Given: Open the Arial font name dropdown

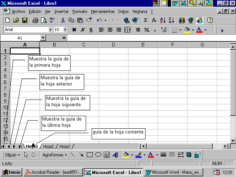Looking at the screenshot, I should [51, 29].
